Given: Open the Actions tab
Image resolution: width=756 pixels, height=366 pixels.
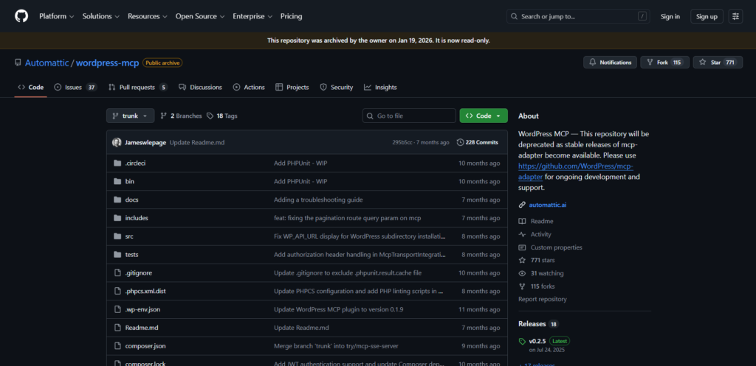Looking at the screenshot, I should 249,87.
